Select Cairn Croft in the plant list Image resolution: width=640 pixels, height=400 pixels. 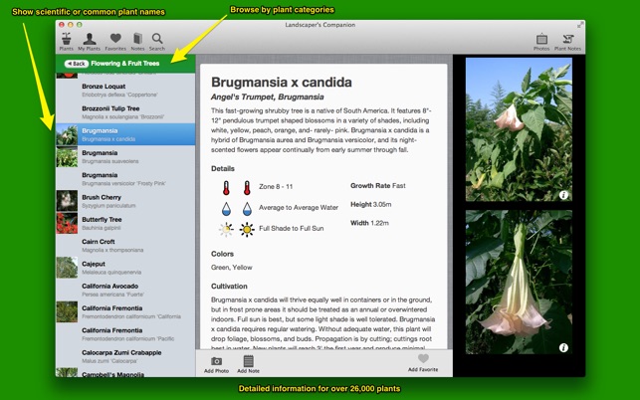click(x=125, y=246)
